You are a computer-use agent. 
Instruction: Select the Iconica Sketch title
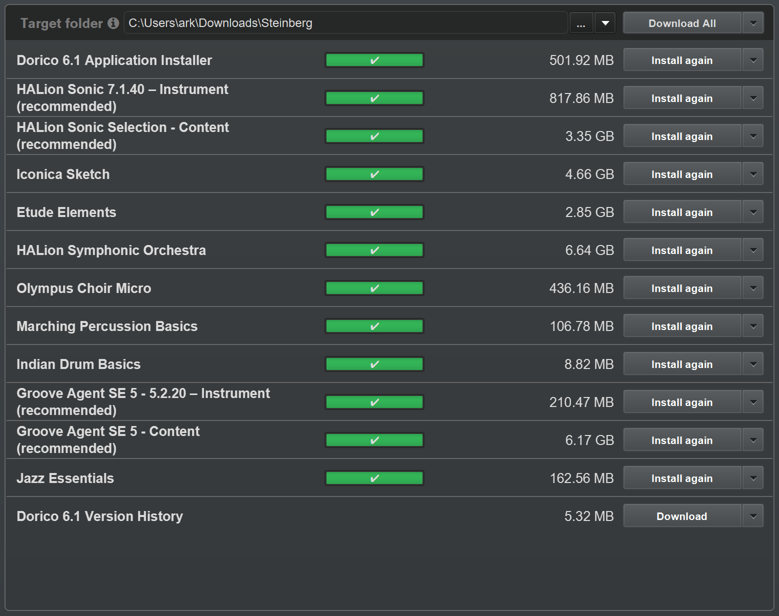pyautogui.click(x=63, y=174)
